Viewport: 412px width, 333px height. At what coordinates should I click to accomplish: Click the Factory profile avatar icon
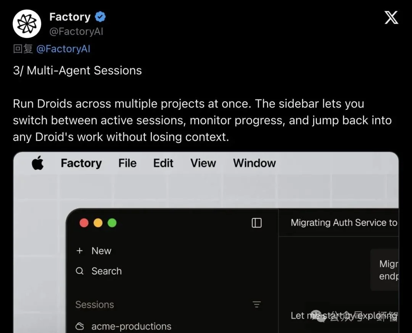pos(27,23)
